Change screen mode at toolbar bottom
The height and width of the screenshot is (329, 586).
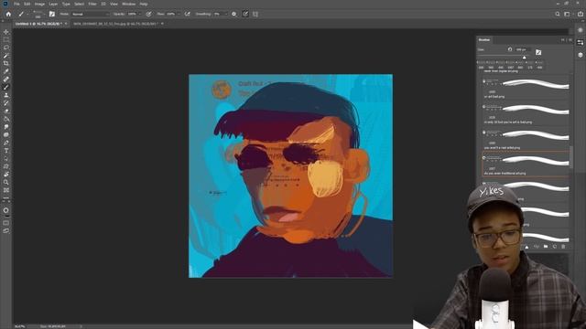click(6, 231)
